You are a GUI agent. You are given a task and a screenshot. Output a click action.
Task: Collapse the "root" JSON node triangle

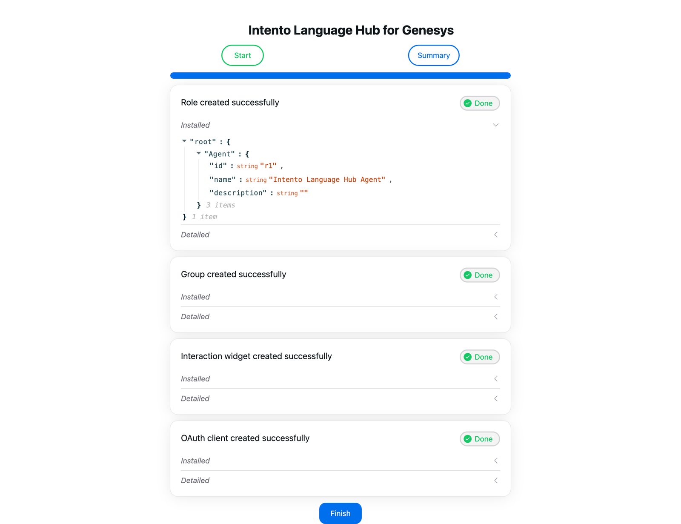184,141
